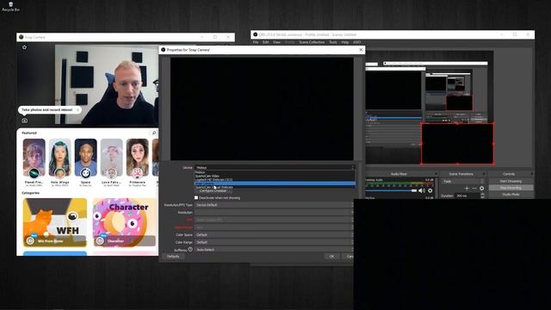Pop out the Controls dock icon
Viewport: 551px width, 310px height.
[x=532, y=174]
